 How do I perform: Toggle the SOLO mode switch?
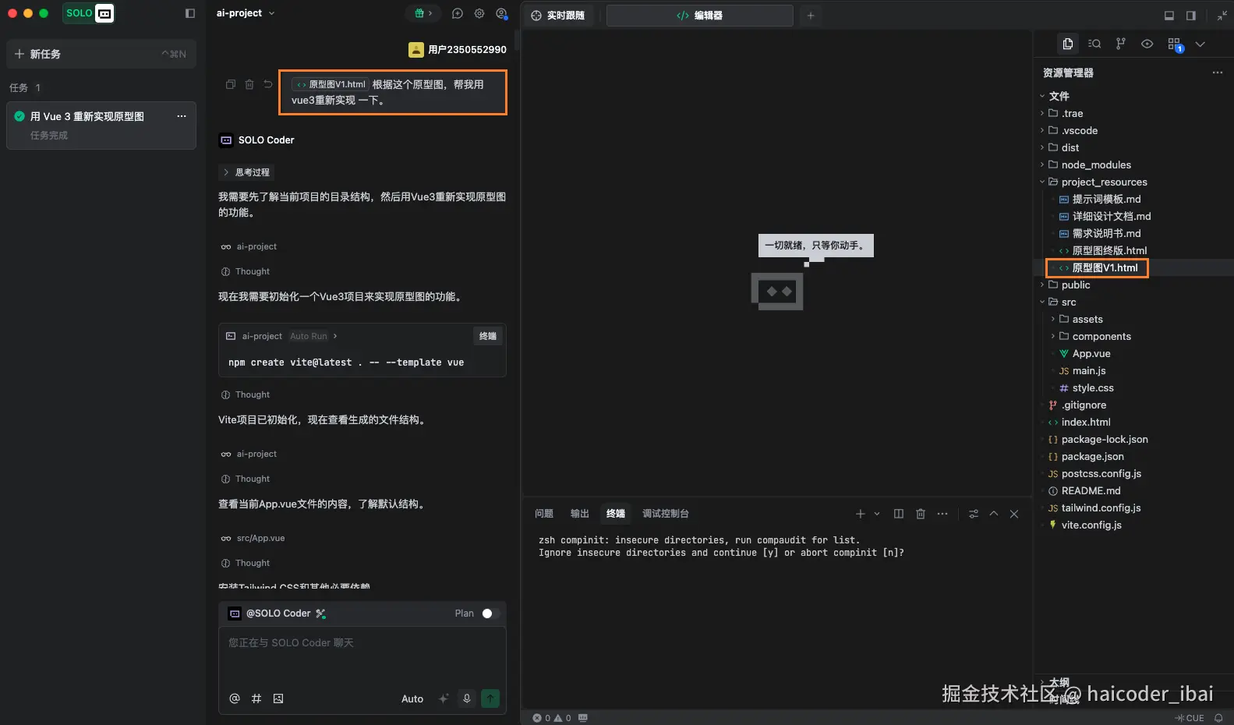[x=89, y=13]
